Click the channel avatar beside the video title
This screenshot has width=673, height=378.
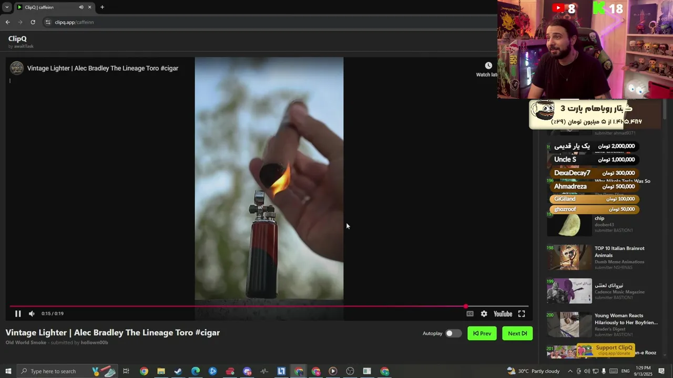tap(17, 68)
